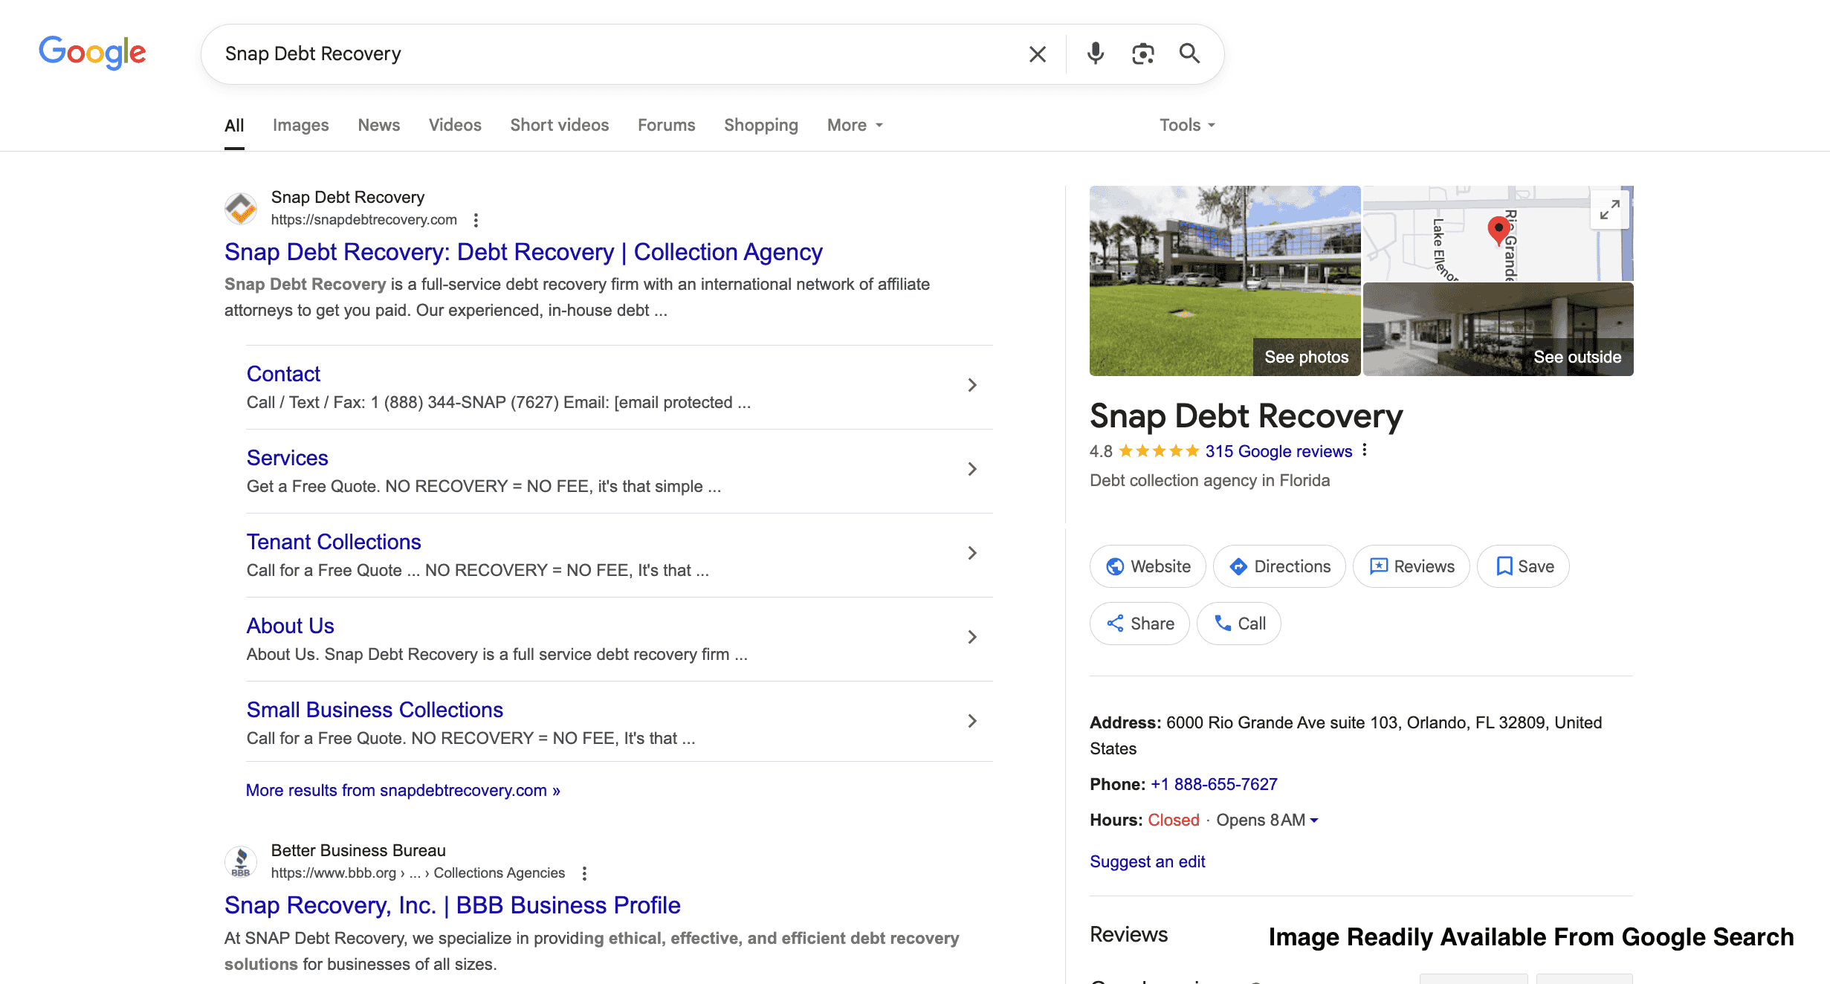Open options menu next to bbb.org URL
This screenshot has height=984, width=1830.
[584, 873]
